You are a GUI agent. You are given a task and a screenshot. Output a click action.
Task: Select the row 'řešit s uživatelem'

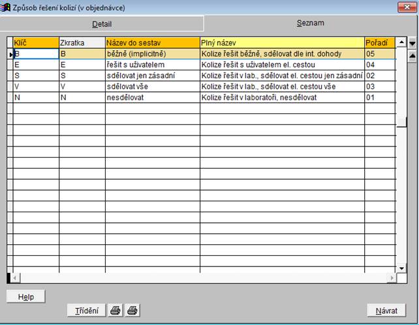coord(152,64)
